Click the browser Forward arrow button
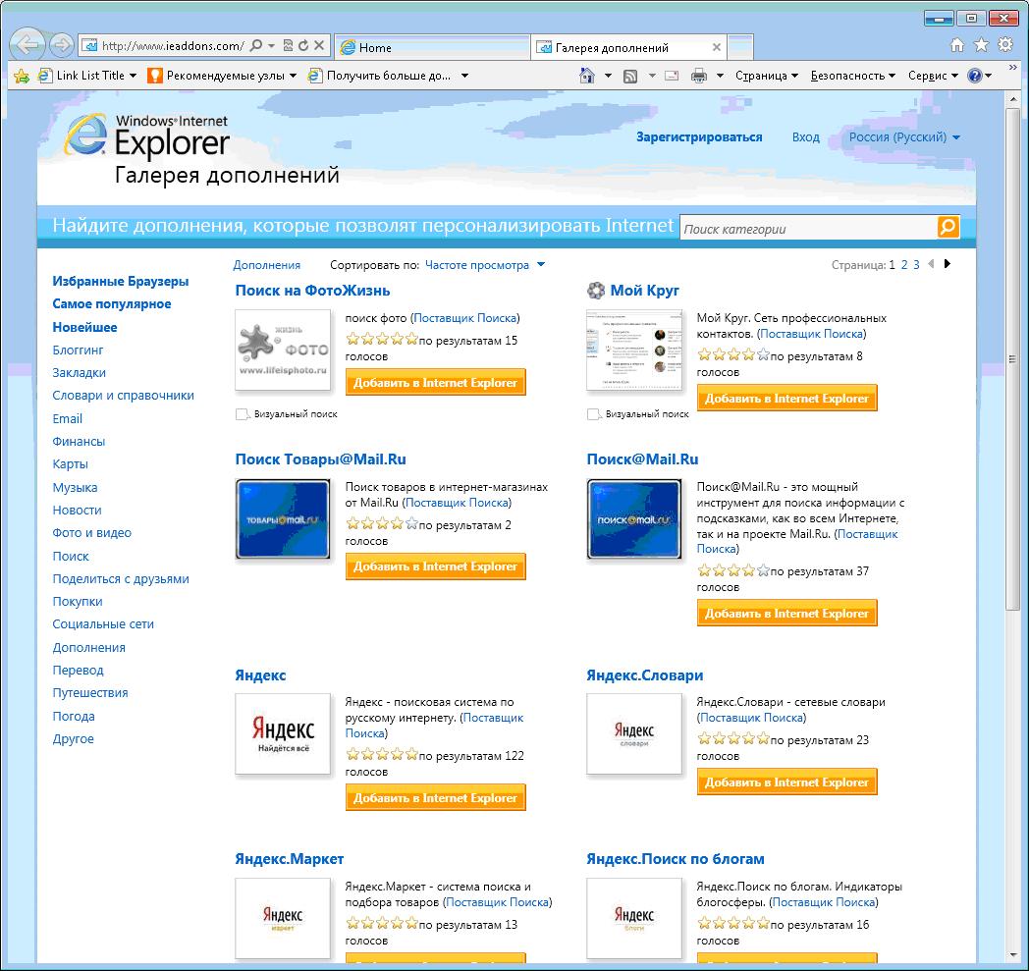The width and height of the screenshot is (1029, 971). [x=62, y=45]
